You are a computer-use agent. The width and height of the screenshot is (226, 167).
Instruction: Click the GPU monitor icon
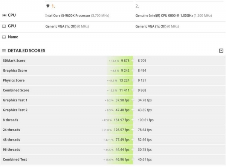click(x=4, y=26)
